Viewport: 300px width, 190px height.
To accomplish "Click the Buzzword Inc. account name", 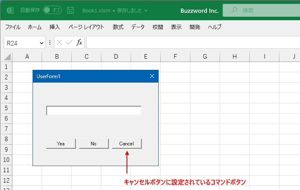I will coord(199,11).
